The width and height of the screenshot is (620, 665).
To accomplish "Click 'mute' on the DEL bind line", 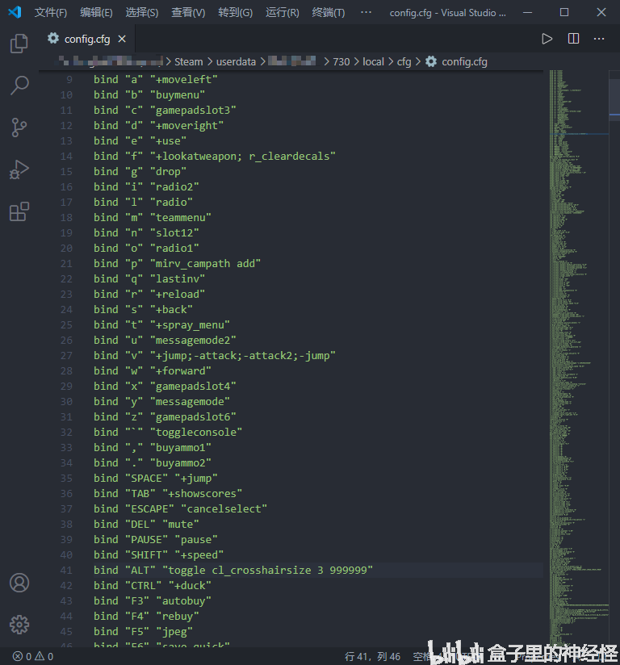I will point(180,525).
